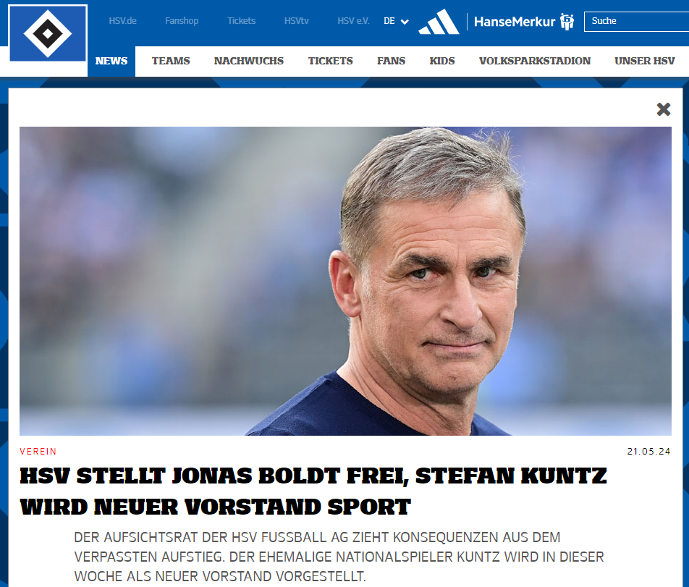Visit the HSV.de top link

(x=122, y=21)
